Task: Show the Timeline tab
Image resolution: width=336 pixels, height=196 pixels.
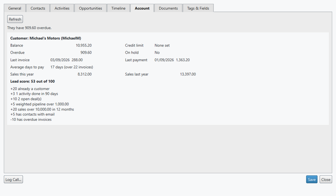Action: (118, 8)
